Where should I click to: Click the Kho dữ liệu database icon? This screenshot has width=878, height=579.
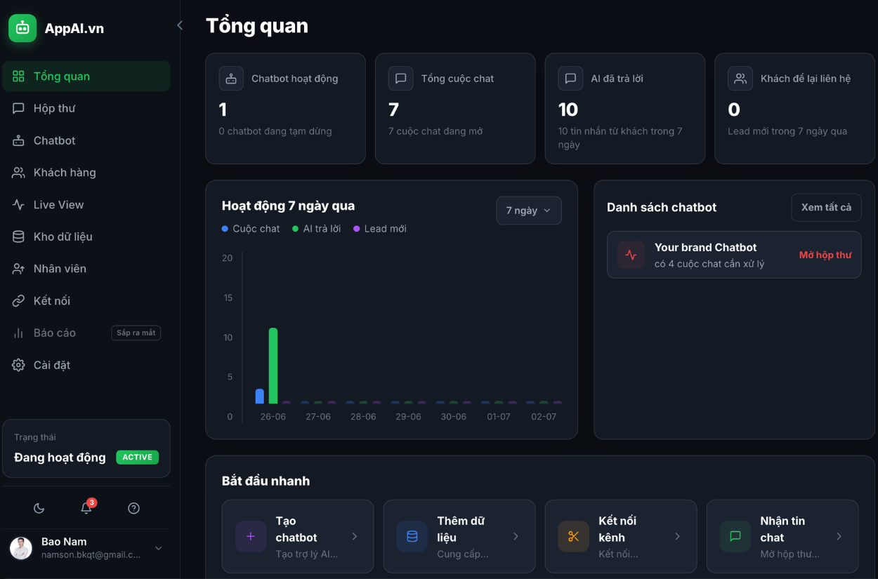coord(18,237)
